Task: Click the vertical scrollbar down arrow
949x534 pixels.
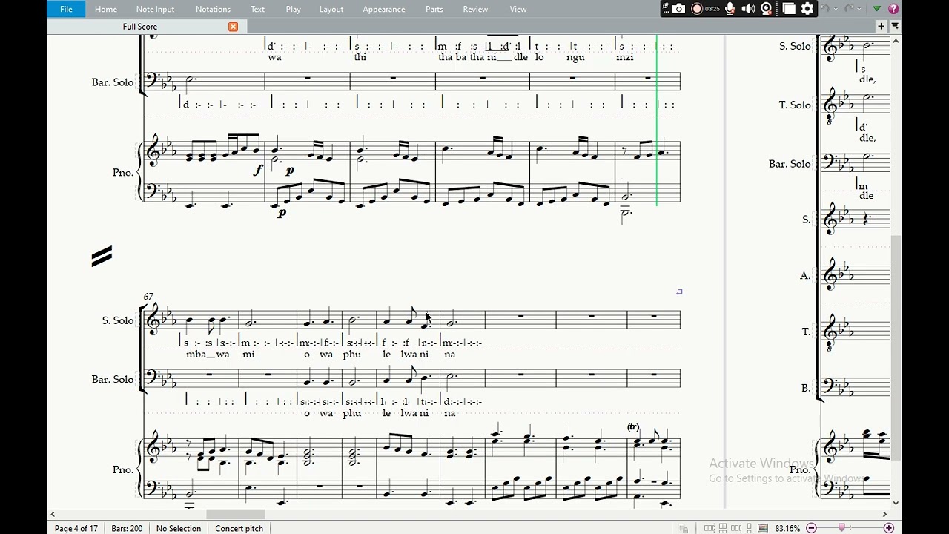Action: click(896, 503)
